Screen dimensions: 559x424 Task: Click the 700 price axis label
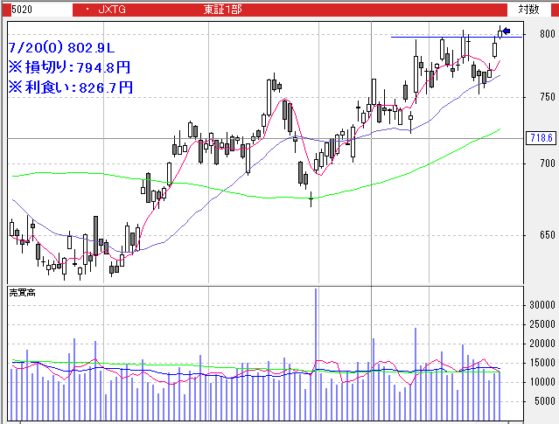[548, 163]
